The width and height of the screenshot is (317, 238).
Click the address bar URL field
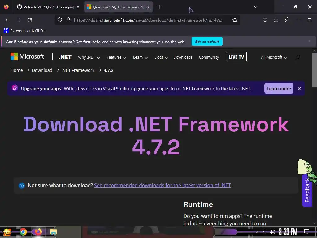point(148,20)
